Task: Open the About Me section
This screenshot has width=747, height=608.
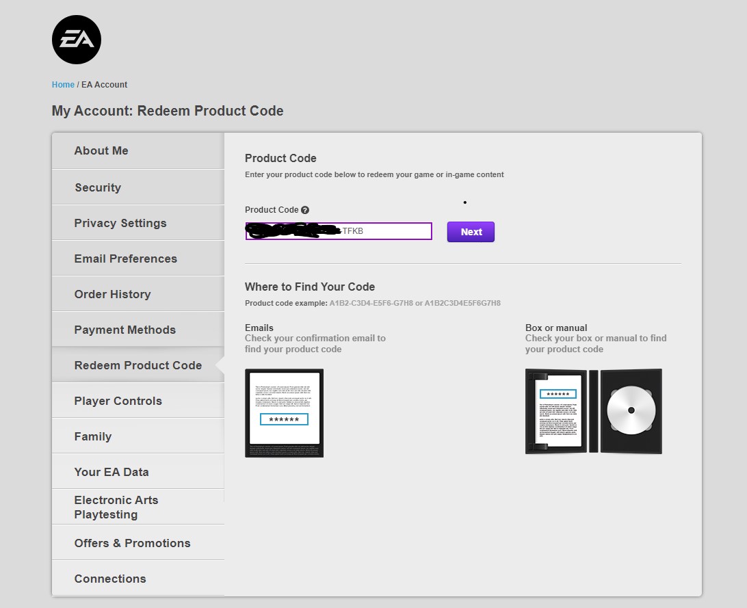Action: [137, 150]
